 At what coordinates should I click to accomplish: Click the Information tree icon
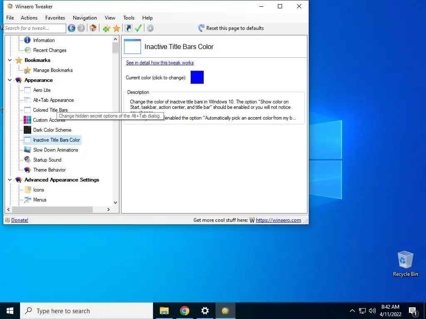pyautogui.click(x=27, y=40)
